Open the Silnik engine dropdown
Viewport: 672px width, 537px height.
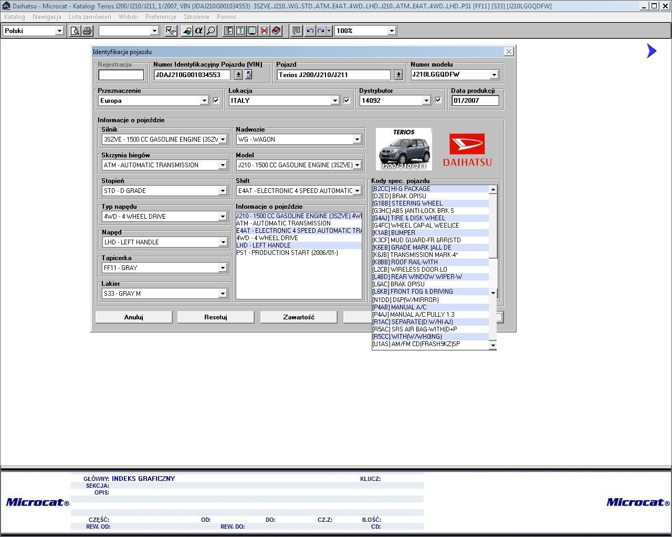tap(223, 139)
